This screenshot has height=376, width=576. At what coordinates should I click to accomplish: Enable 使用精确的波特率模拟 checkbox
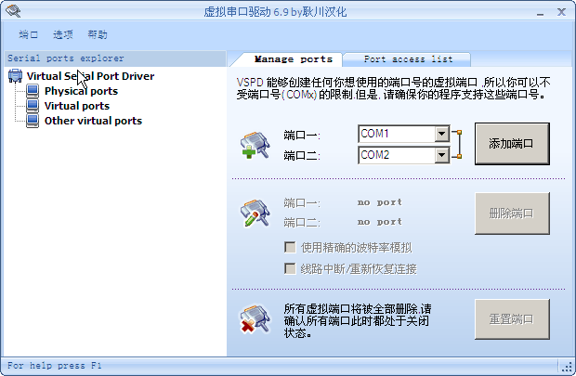click(290, 247)
